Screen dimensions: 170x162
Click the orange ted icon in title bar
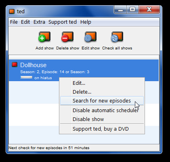(12, 11)
